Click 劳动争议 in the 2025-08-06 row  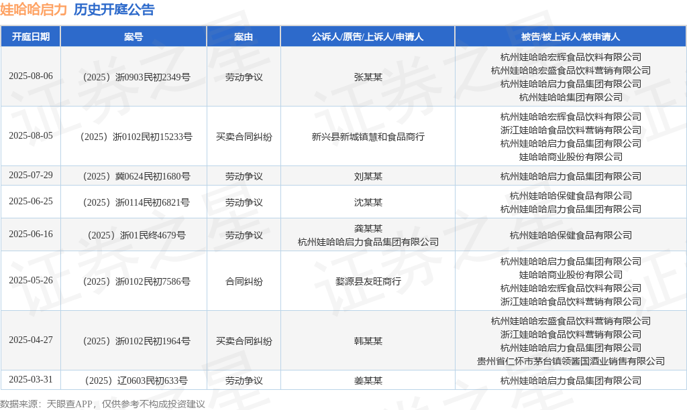(x=244, y=78)
